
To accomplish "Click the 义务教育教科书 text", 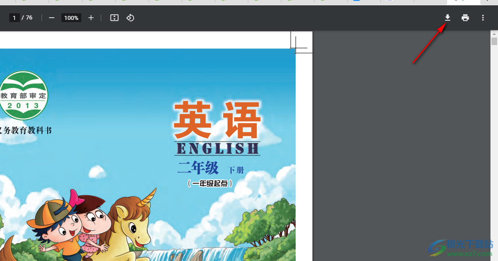I will pyautogui.click(x=26, y=130).
